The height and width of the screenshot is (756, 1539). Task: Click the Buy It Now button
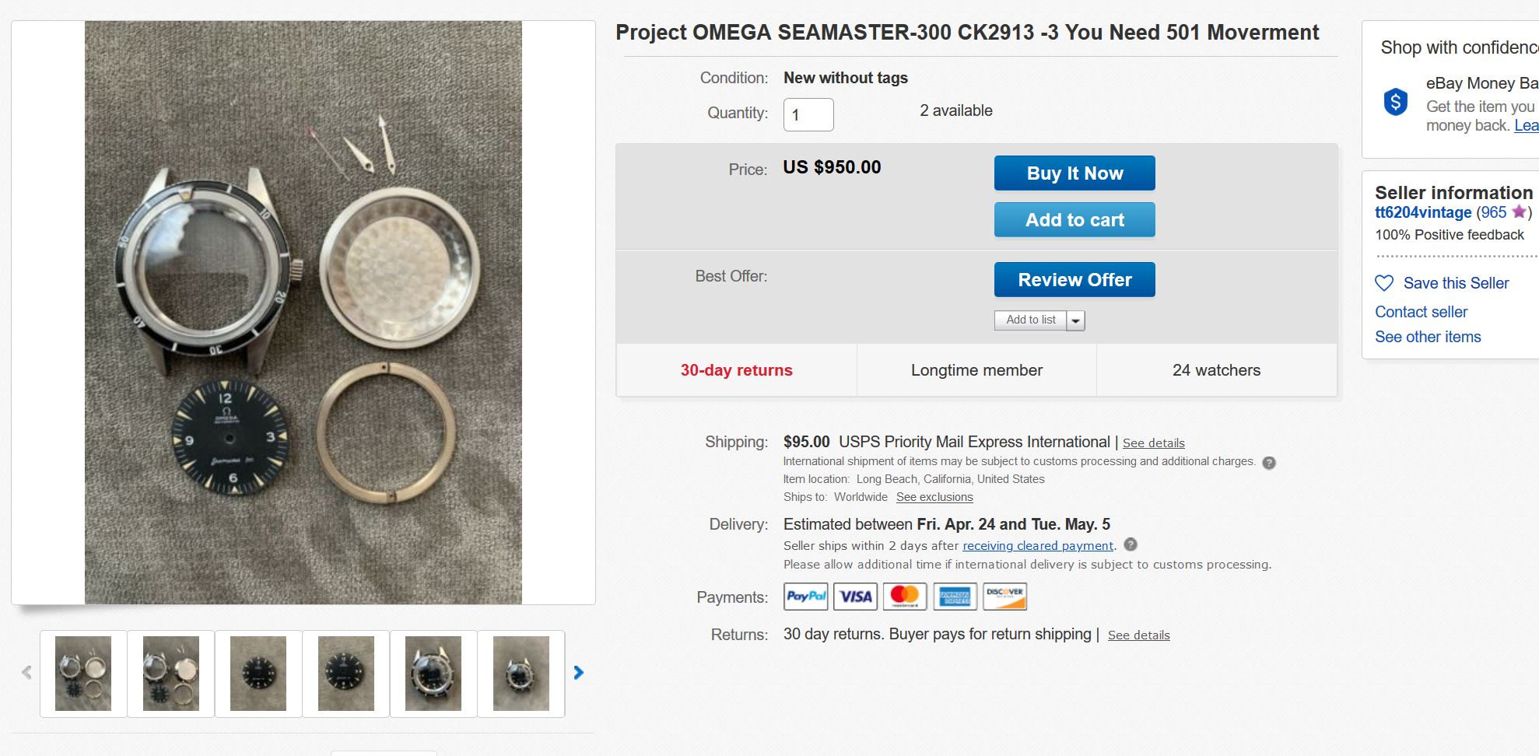click(1074, 173)
